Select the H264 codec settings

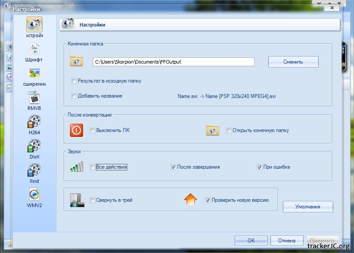pyautogui.click(x=34, y=122)
